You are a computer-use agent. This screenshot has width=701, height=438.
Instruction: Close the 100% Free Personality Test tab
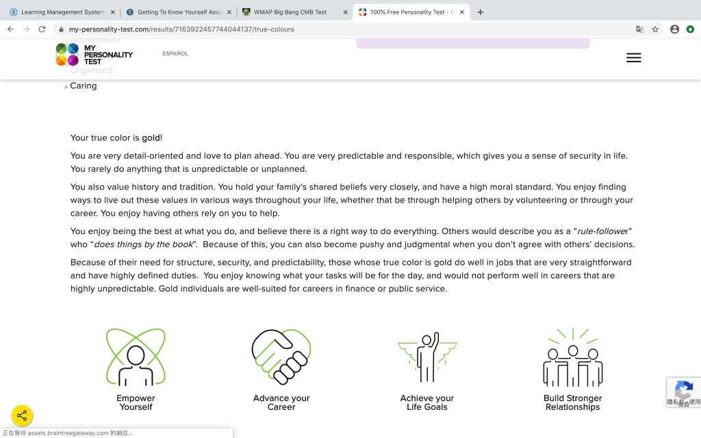[463, 12]
